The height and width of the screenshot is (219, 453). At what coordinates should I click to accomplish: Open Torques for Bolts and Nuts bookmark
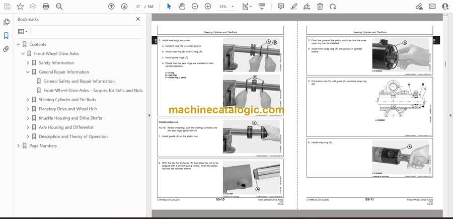(x=93, y=91)
